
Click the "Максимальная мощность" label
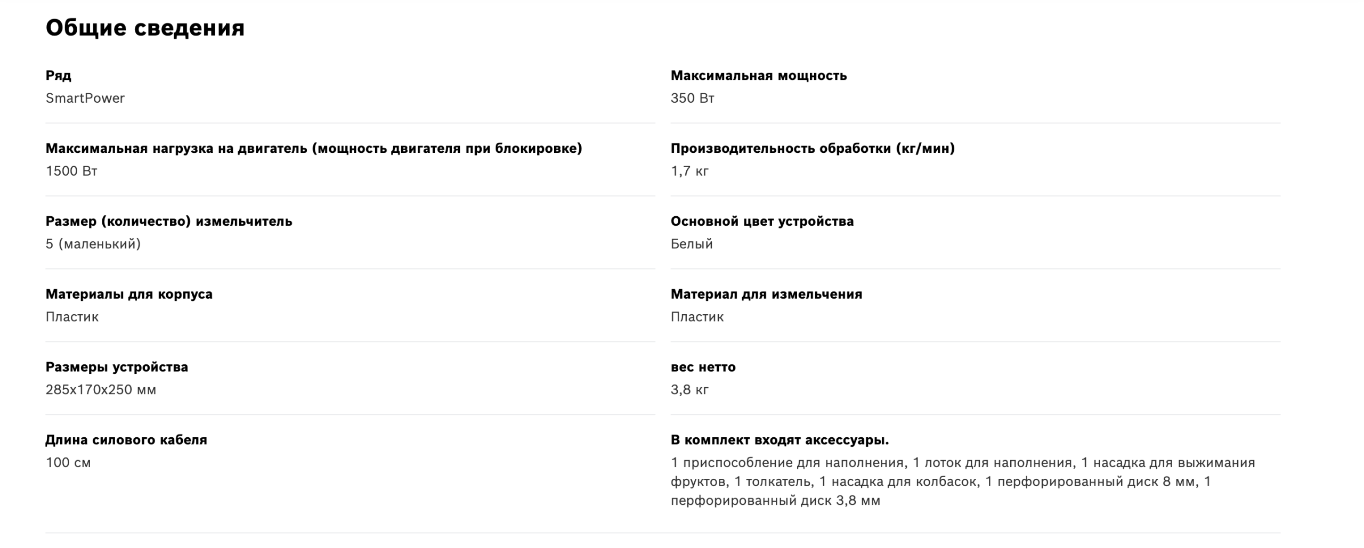point(759,76)
